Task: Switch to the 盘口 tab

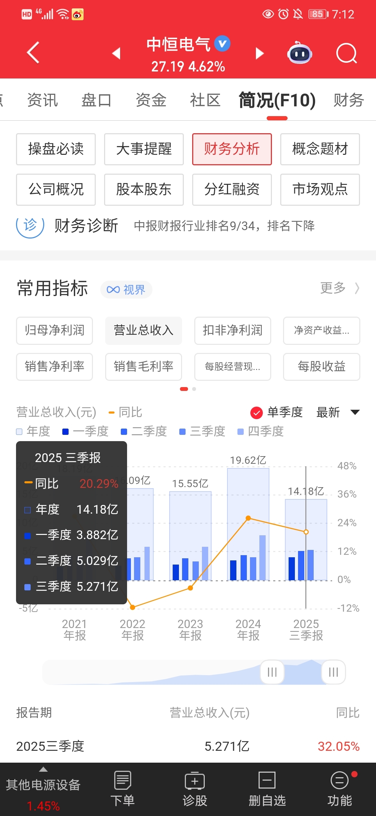Action: [96, 100]
